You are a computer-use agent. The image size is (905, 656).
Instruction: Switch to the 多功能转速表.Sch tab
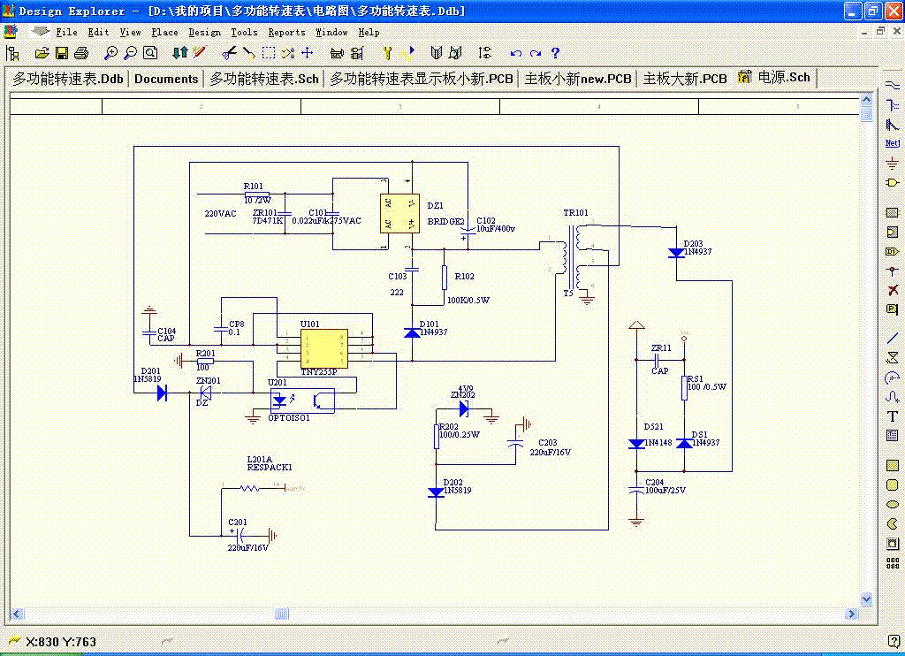[263, 79]
